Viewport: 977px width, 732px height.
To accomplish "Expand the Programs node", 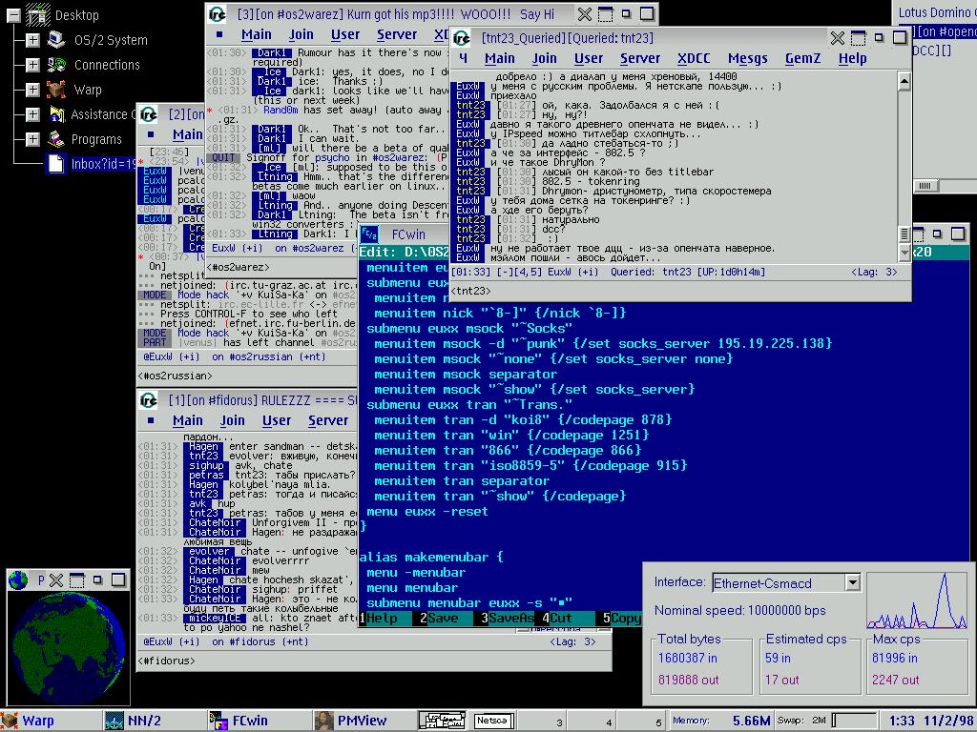I will tap(32, 139).
